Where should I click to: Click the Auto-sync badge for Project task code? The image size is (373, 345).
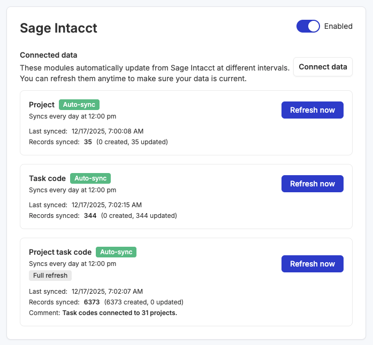click(x=116, y=252)
